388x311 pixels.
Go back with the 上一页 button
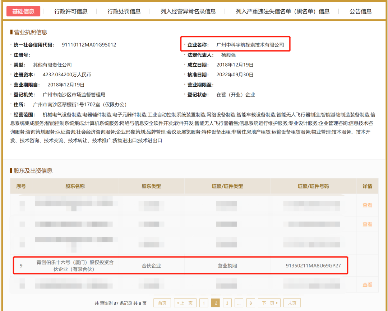(185, 303)
